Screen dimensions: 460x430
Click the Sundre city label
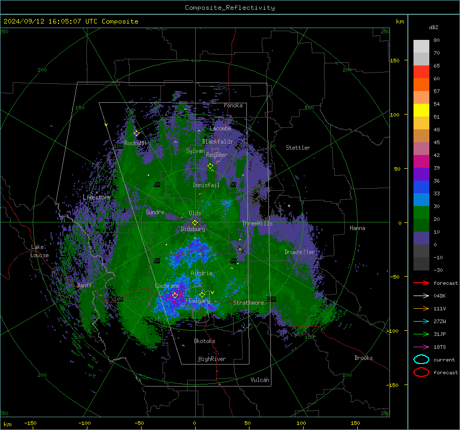(x=155, y=212)
